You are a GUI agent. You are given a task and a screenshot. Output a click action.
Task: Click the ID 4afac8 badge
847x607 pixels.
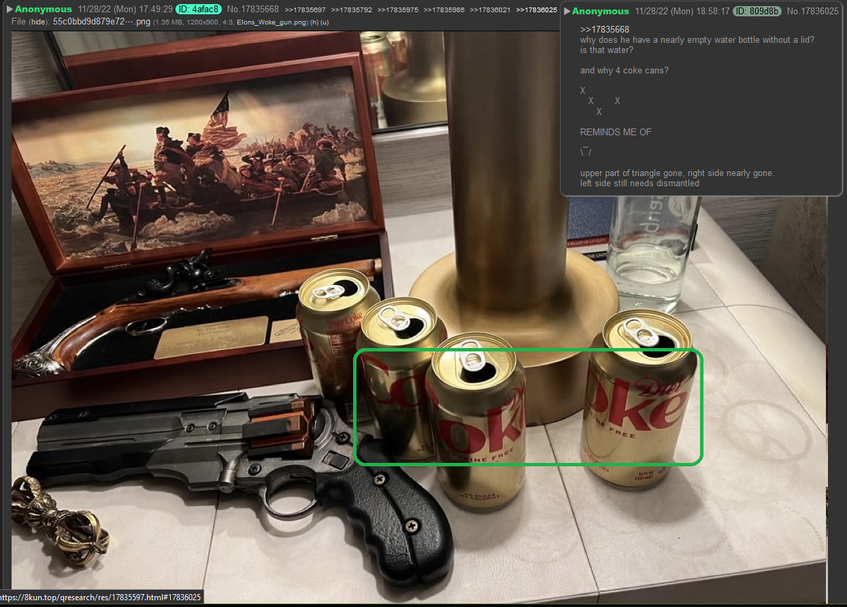tap(199, 10)
